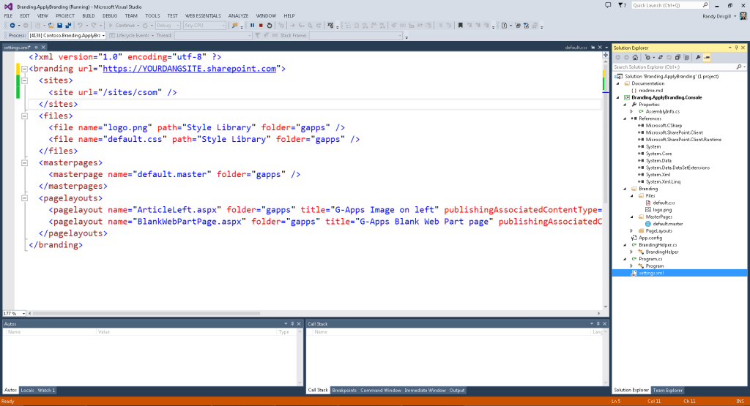Open the TOOLS menu
This screenshot has width=750, height=406.
(x=152, y=16)
